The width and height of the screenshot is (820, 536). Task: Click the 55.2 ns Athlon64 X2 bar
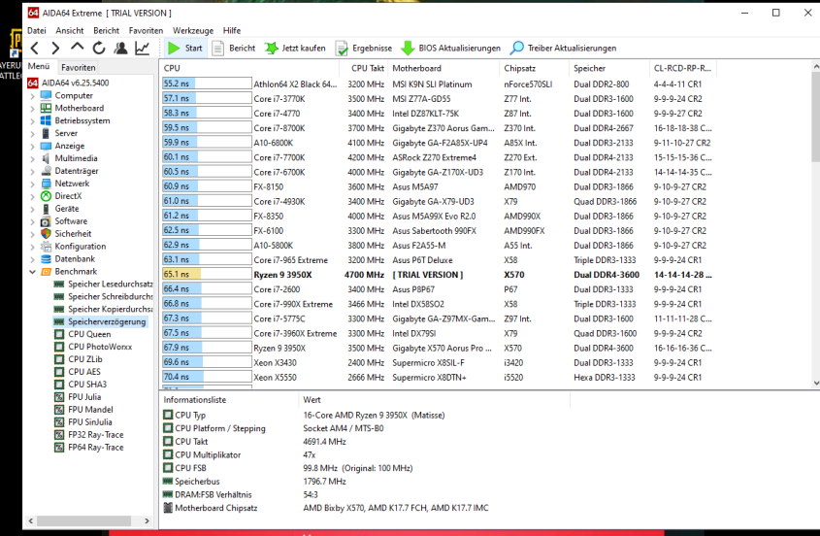[207, 84]
